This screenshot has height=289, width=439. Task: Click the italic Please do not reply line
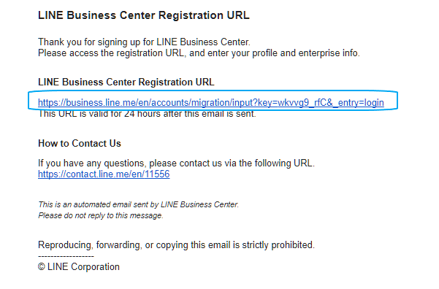pos(101,215)
